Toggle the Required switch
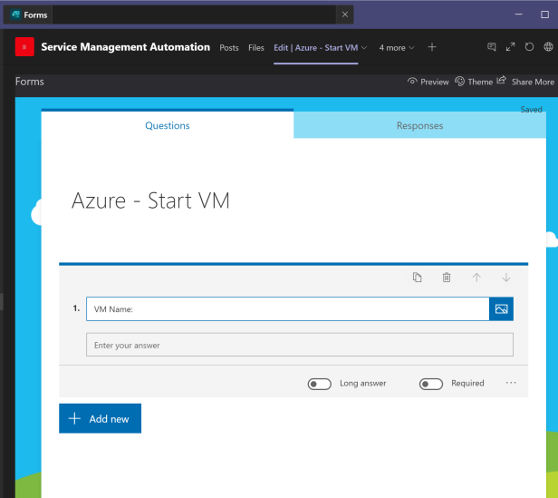 pos(431,384)
